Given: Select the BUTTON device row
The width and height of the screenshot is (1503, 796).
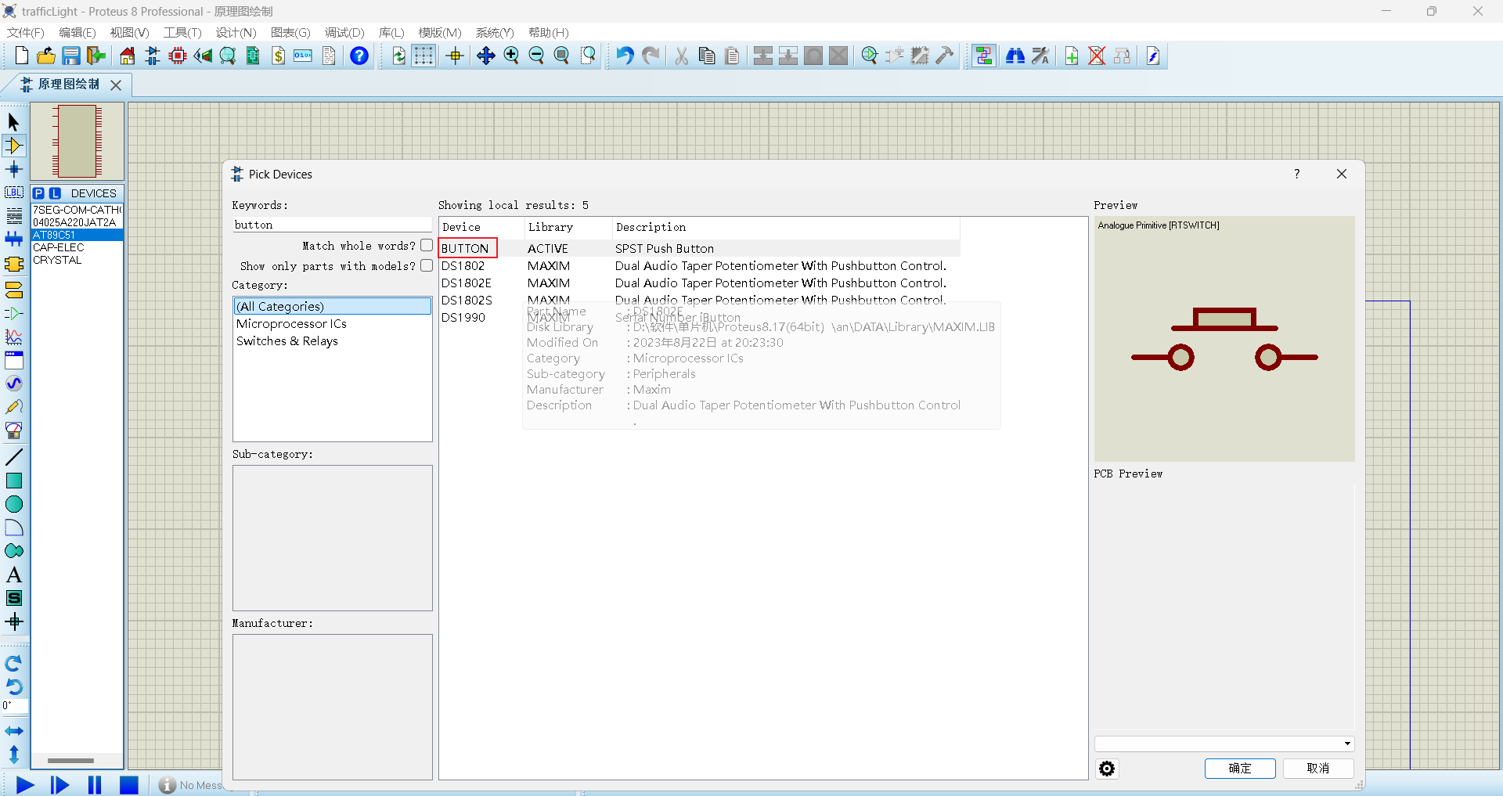Looking at the screenshot, I should pyautogui.click(x=699, y=248).
